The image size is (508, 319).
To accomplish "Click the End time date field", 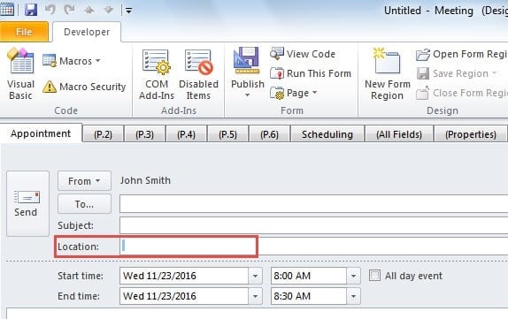I will 184,296.
